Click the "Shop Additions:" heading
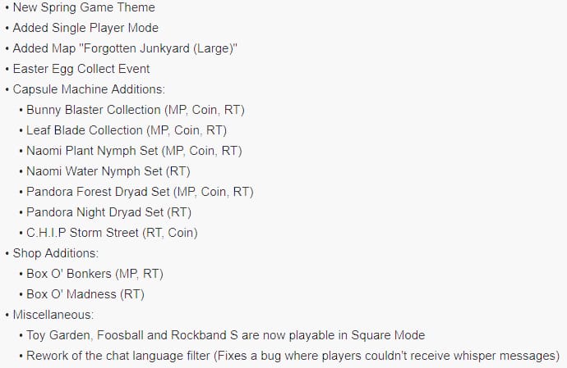The image size is (567, 368). click(x=56, y=253)
